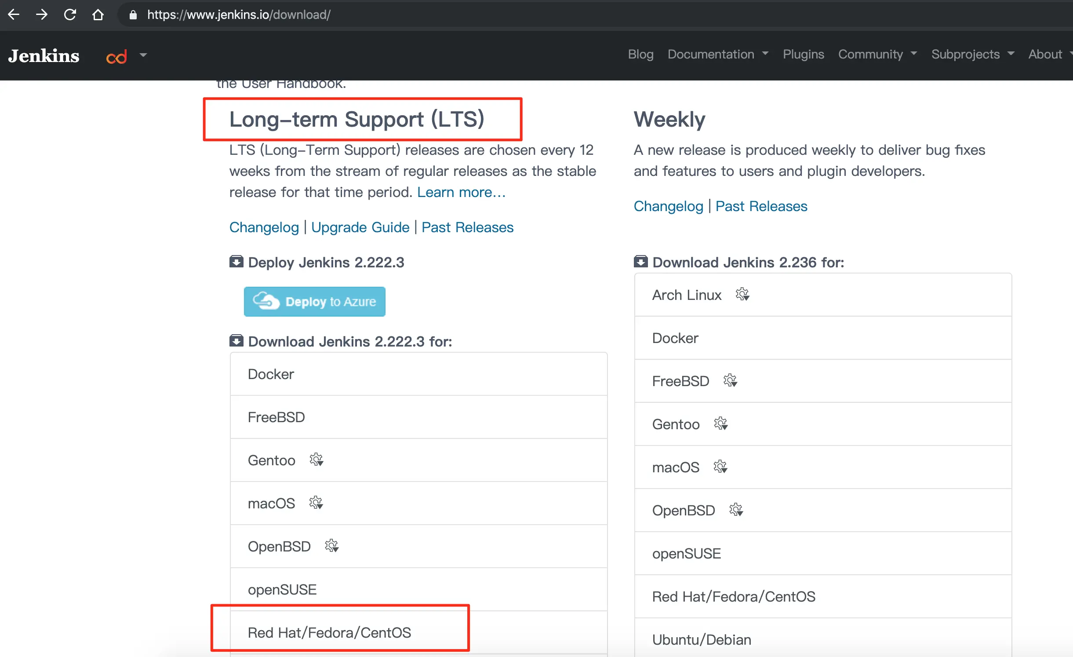Viewport: 1073px width, 657px height.
Task: Click gear icon beside Weekly macOS
Action: tap(720, 467)
